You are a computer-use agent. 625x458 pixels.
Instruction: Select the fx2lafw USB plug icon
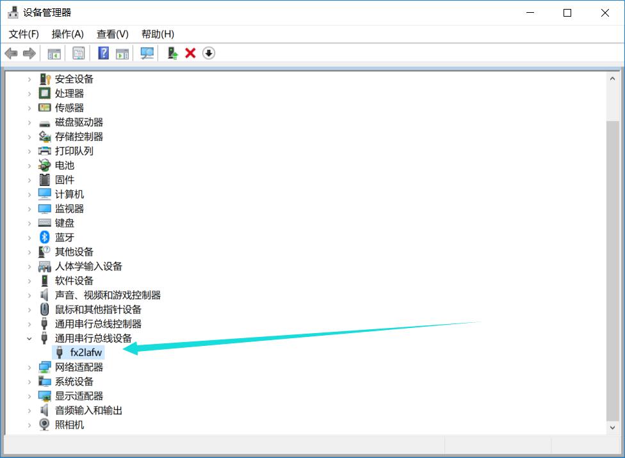click(60, 352)
